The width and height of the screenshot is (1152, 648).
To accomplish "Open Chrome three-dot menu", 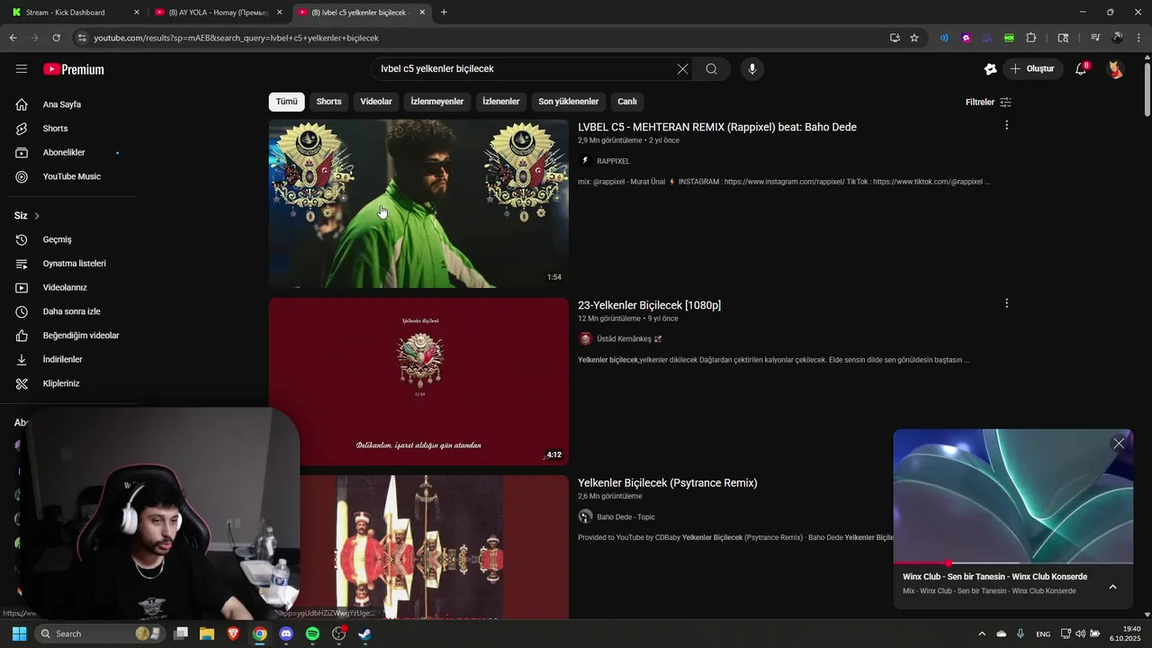I will [1138, 38].
